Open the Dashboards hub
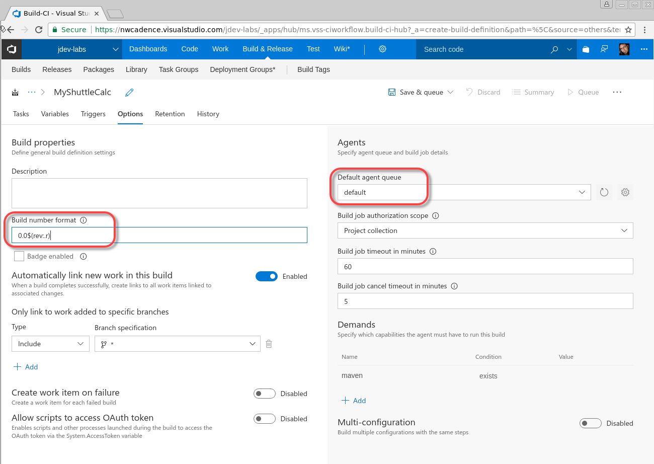Screen dimensions: 654x464 pyautogui.click(x=148, y=49)
